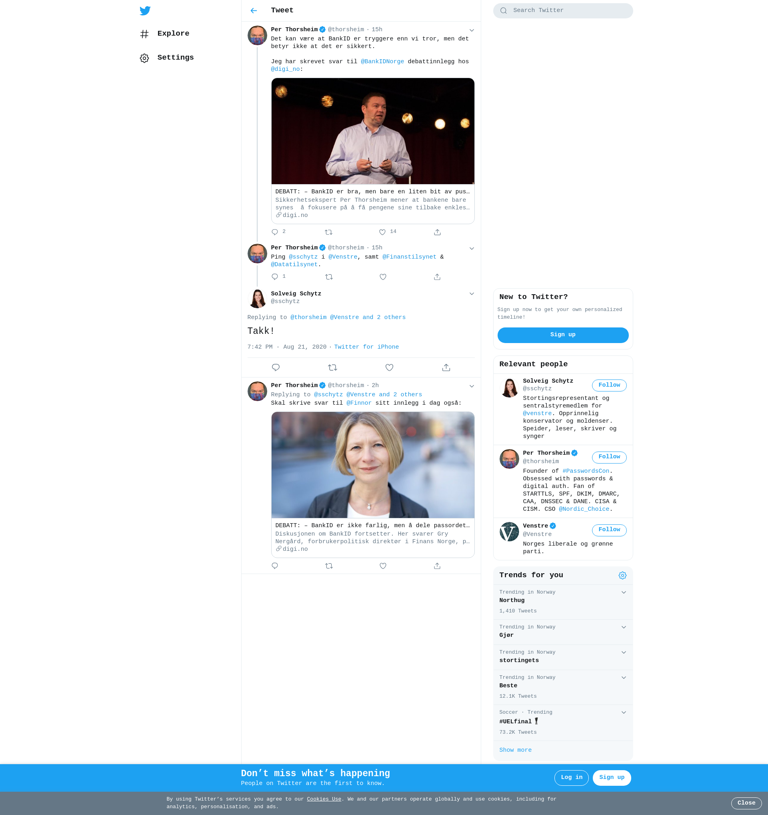The height and width of the screenshot is (815, 768).
Task: Retweet the Ping @sschytz tweet
Action: pyautogui.click(x=328, y=277)
